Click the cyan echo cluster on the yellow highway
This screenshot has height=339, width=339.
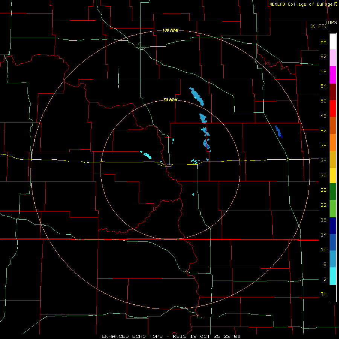point(195,162)
